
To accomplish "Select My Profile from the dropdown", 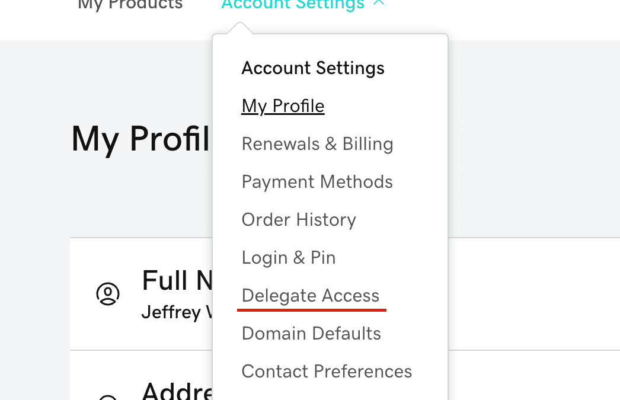I will pos(283,105).
